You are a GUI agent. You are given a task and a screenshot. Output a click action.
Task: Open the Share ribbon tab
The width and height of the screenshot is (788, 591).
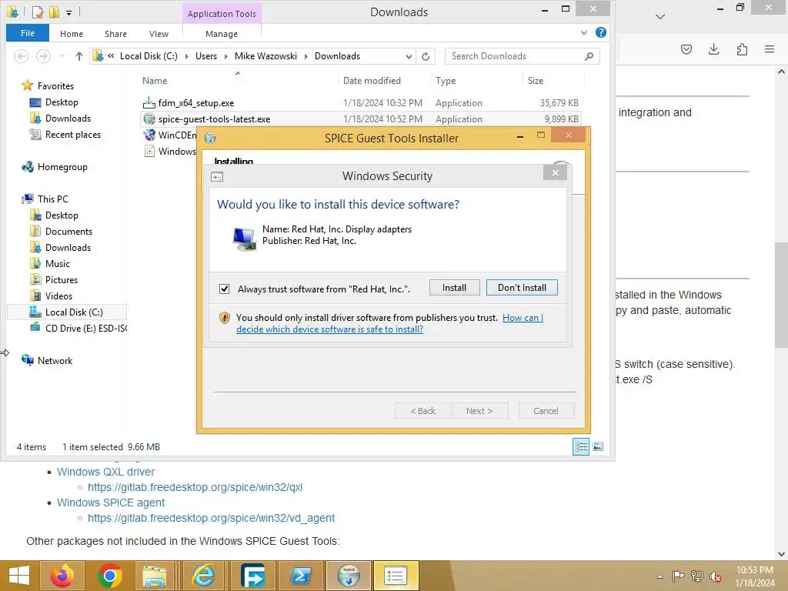coord(115,34)
